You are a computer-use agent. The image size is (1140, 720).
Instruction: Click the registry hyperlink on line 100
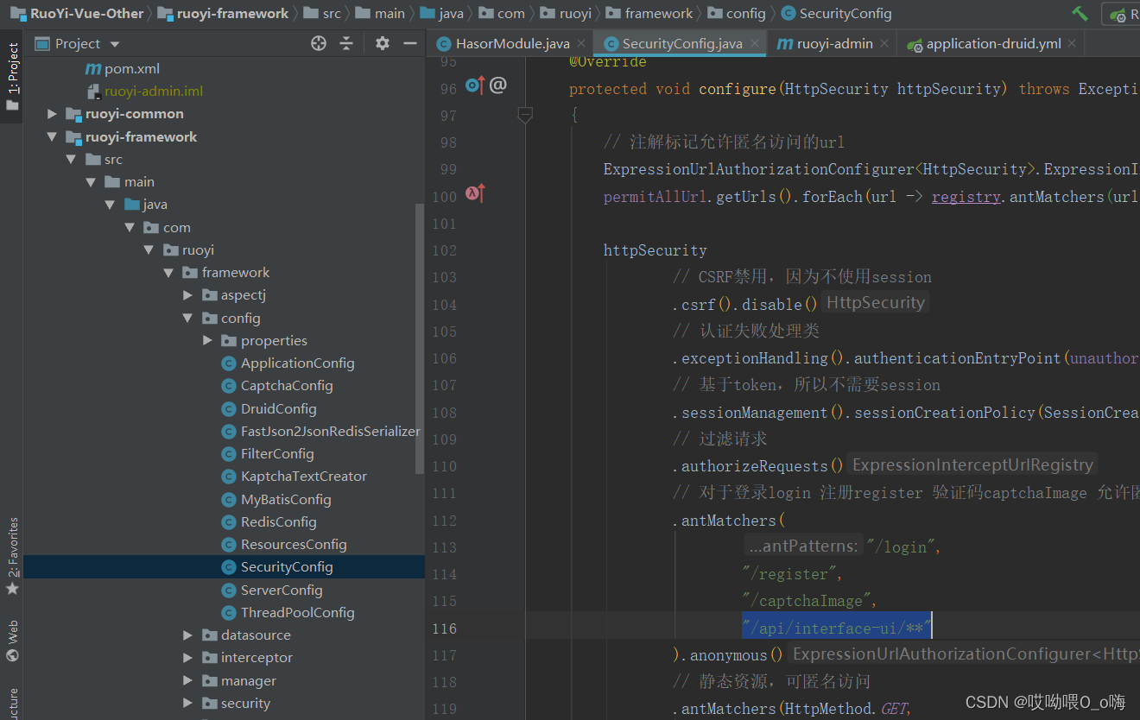click(x=966, y=196)
